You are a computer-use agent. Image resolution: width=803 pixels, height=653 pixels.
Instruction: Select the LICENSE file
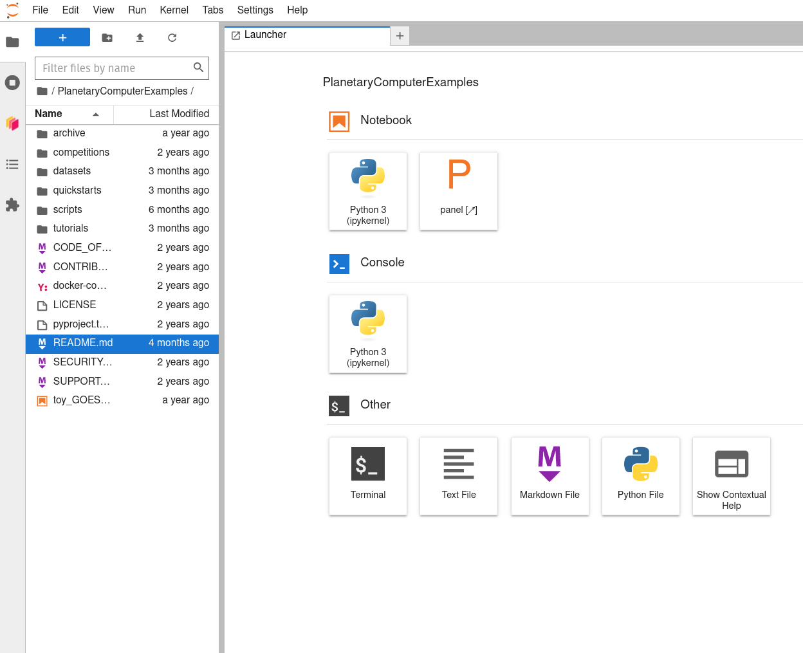[x=122, y=305]
